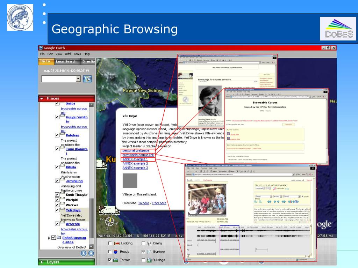Disable the Terrain layer checkbox
Screen dimensions: 358x268
tap(110, 260)
